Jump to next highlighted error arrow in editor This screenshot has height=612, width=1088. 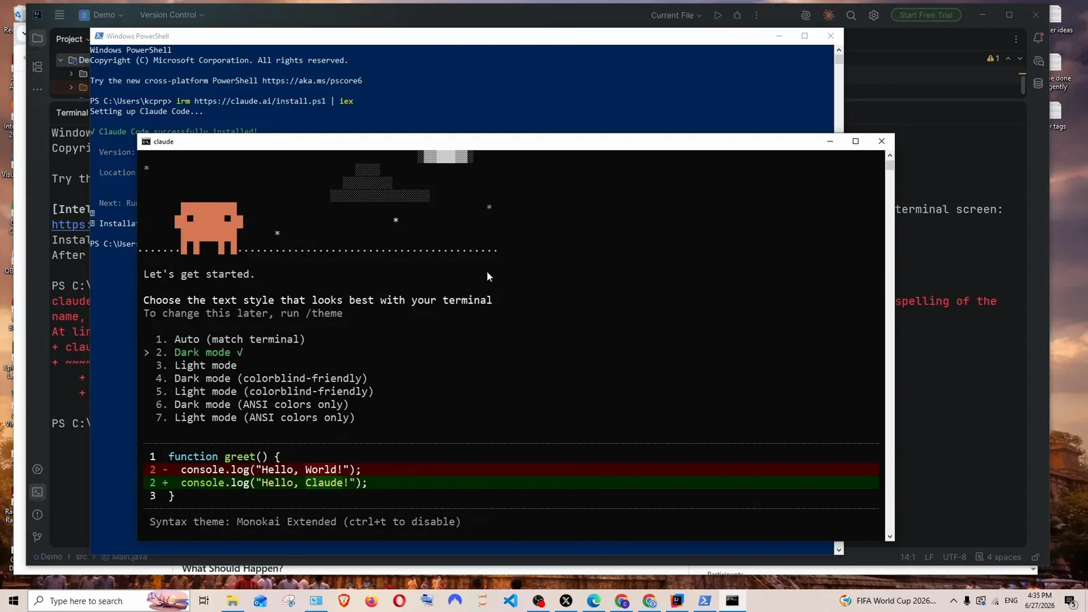(1020, 58)
